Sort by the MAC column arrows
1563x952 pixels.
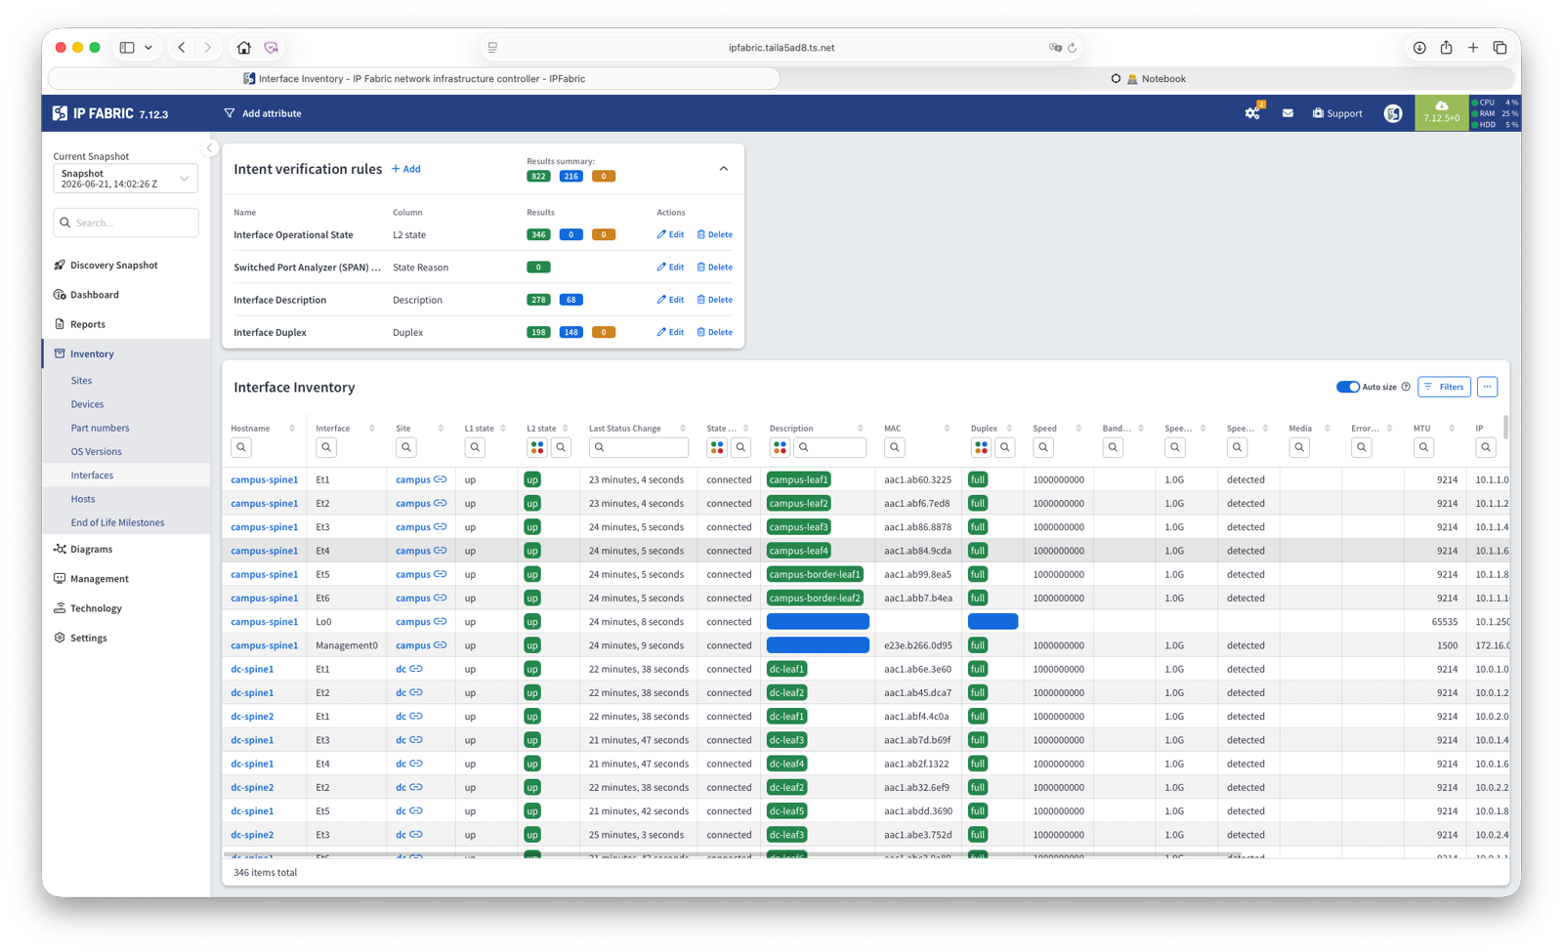pyautogui.click(x=947, y=429)
